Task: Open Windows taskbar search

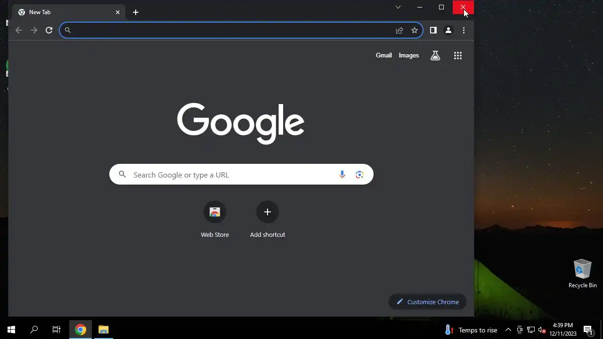Action: click(34, 330)
